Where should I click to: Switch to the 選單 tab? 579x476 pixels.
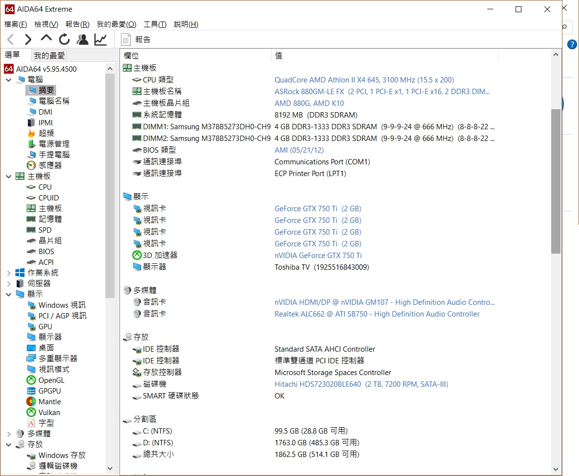(12, 55)
